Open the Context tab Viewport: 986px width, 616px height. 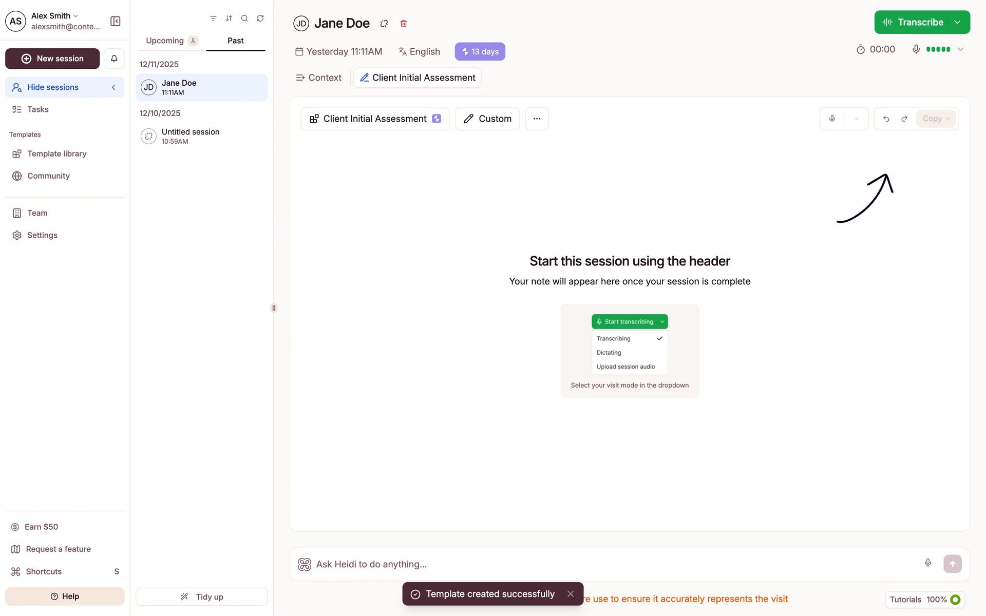(319, 78)
